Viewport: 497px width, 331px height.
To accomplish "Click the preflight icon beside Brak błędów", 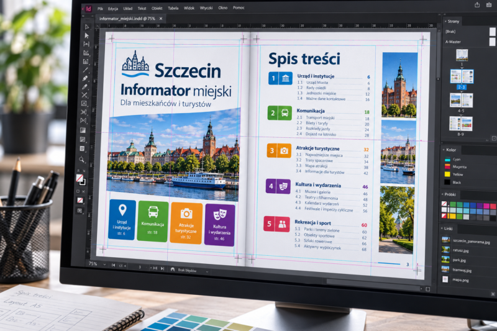I will [x=173, y=270].
